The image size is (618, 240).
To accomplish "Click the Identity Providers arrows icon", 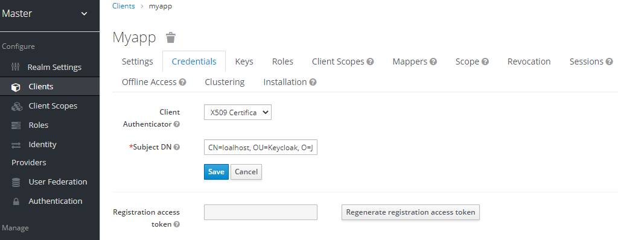I will point(16,145).
